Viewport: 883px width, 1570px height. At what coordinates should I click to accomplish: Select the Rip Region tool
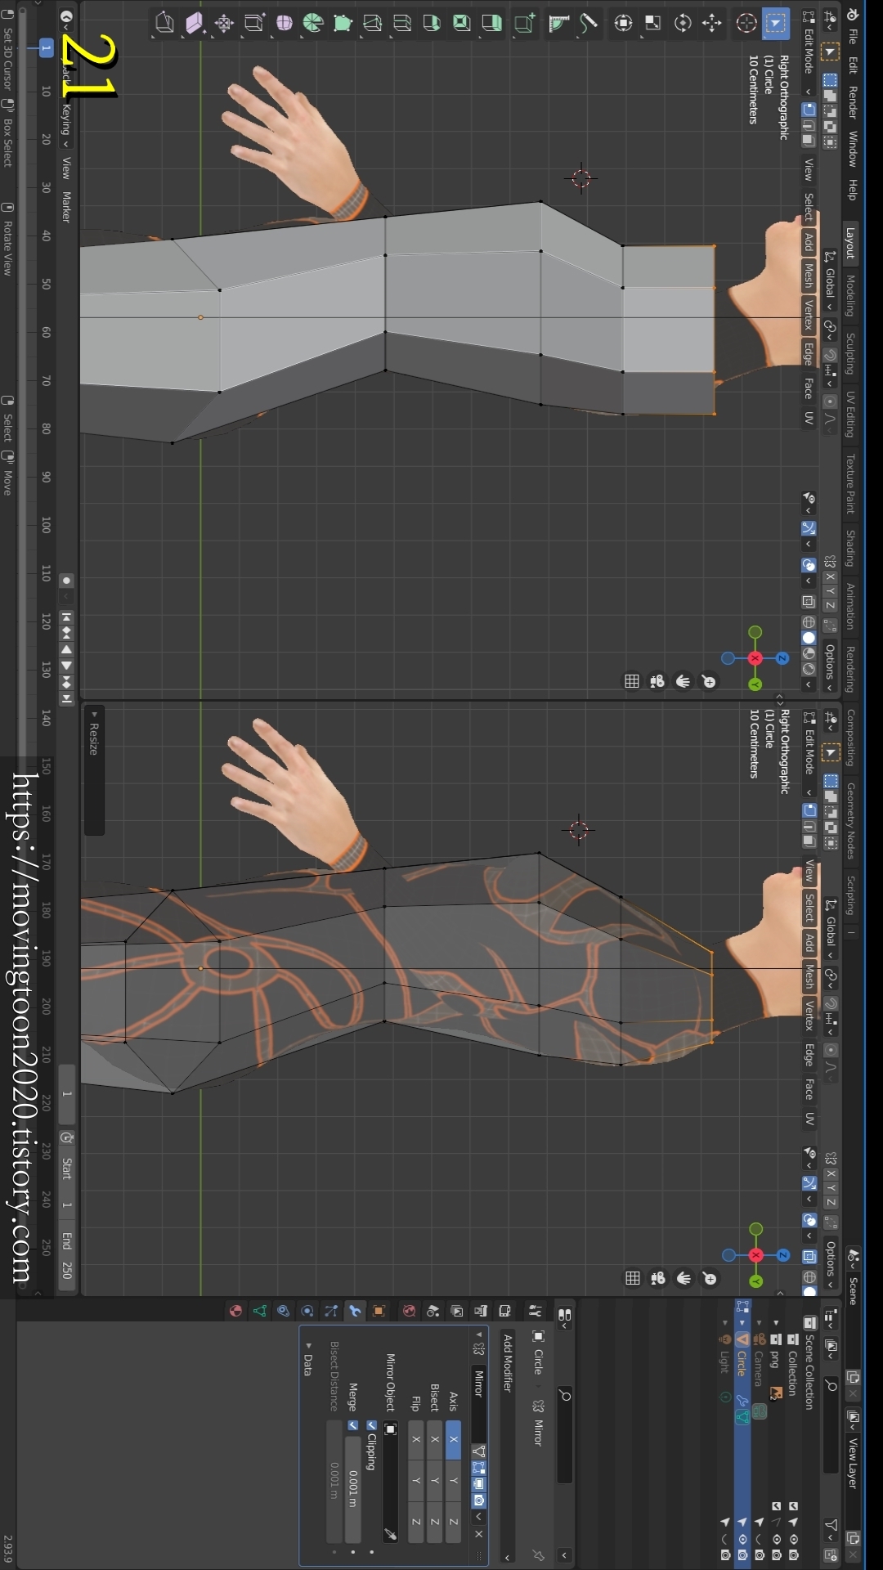(x=165, y=24)
